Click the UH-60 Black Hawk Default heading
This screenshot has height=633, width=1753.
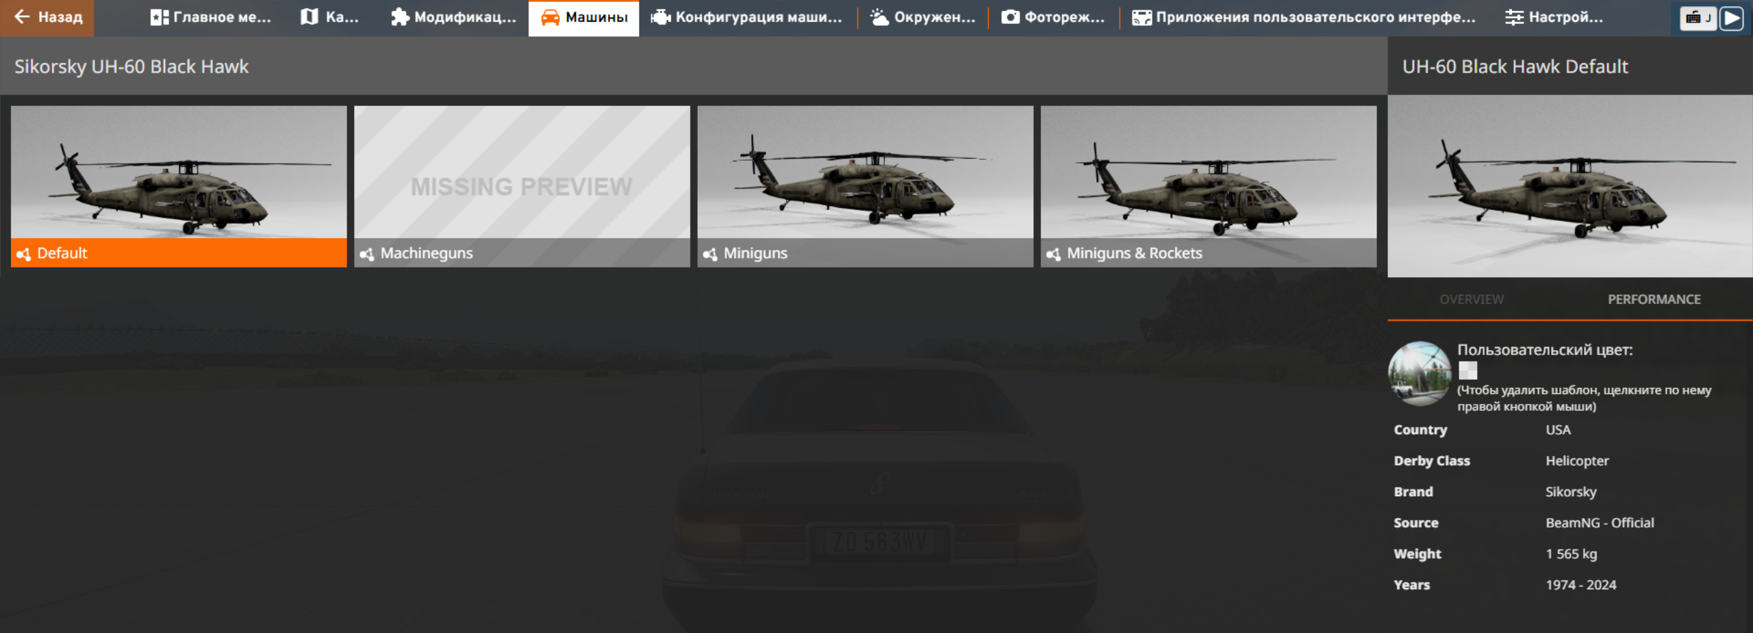[x=1515, y=66]
